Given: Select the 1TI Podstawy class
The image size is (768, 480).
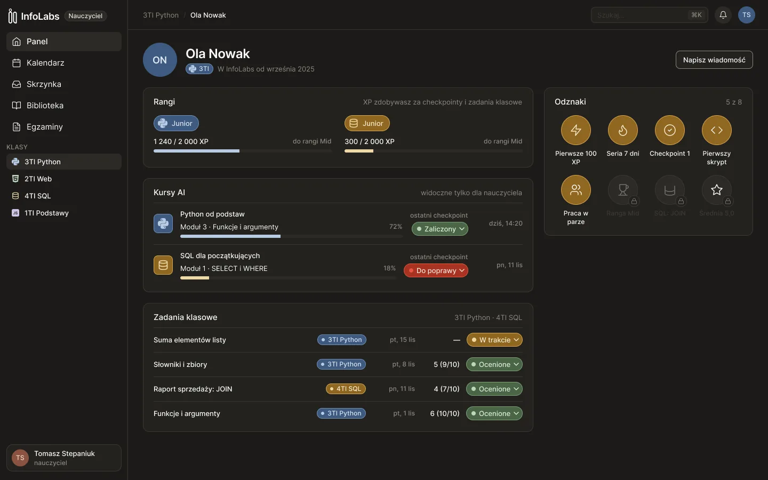Looking at the screenshot, I should coord(64,213).
